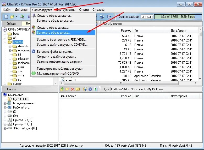Expand Мои документы tree node
Image resolution: width=204 pixels, height=150 pixels.
click(x=5, y=103)
